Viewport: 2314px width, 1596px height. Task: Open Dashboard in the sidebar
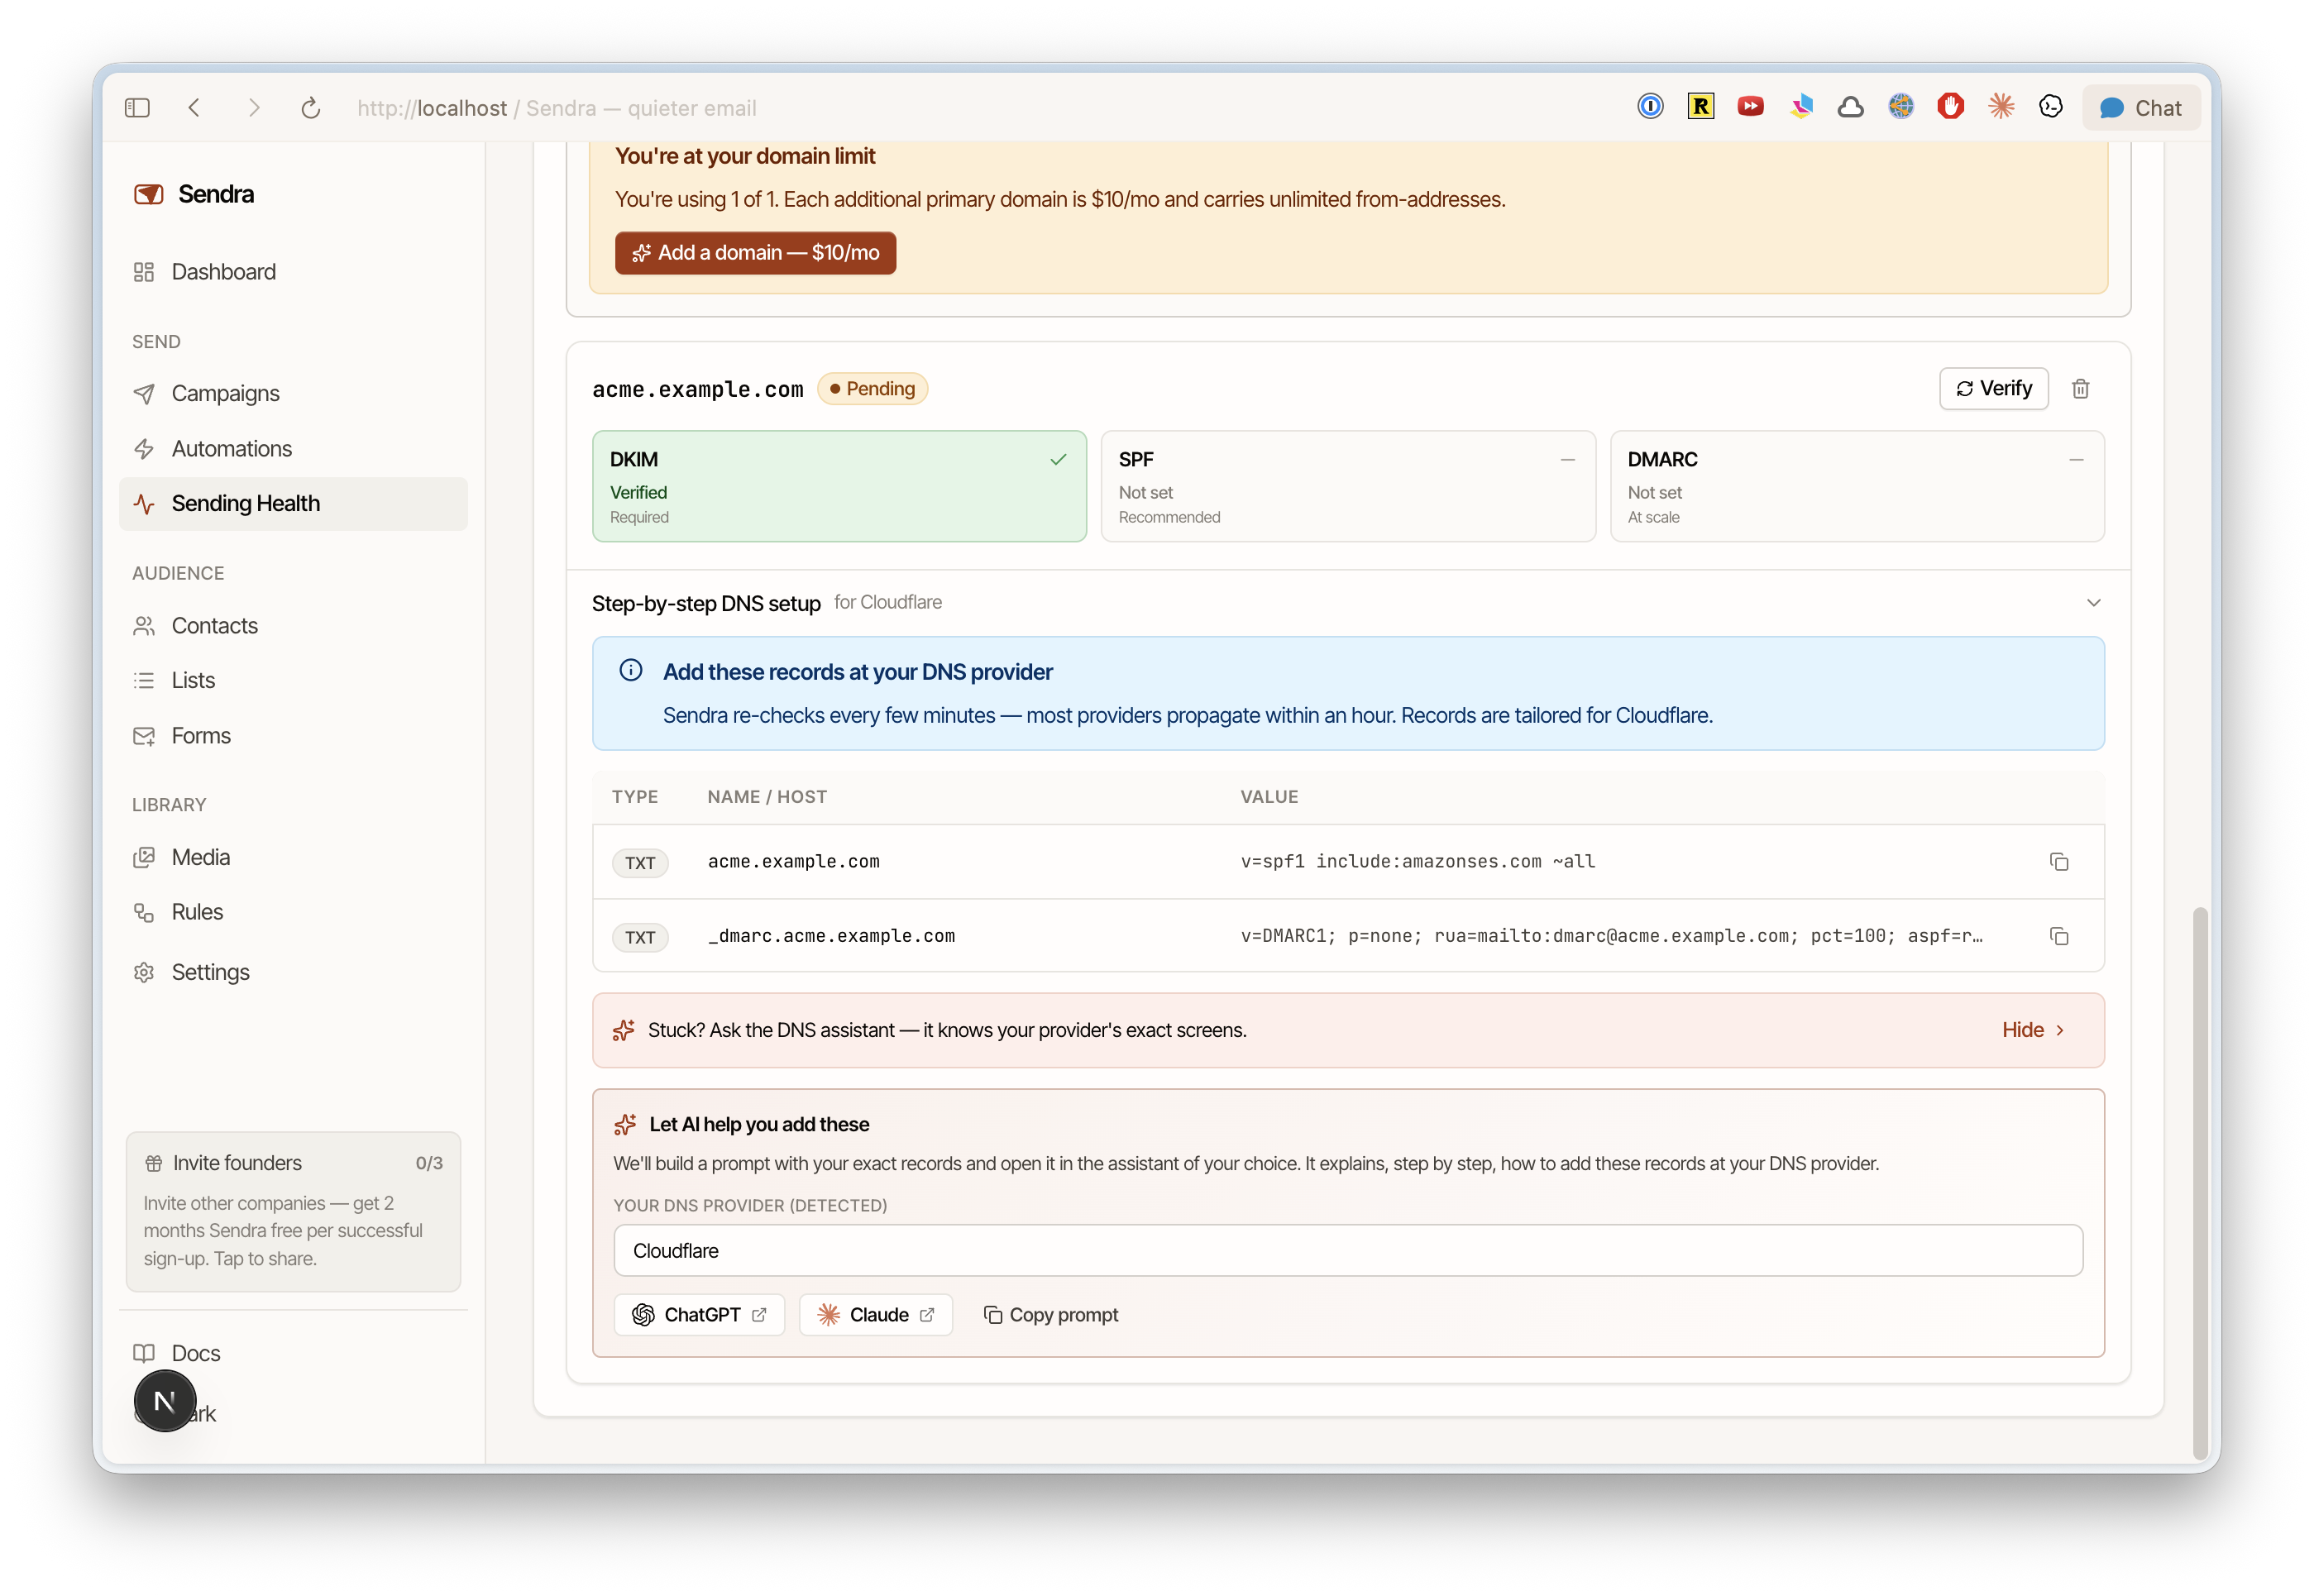pyautogui.click(x=292, y=272)
